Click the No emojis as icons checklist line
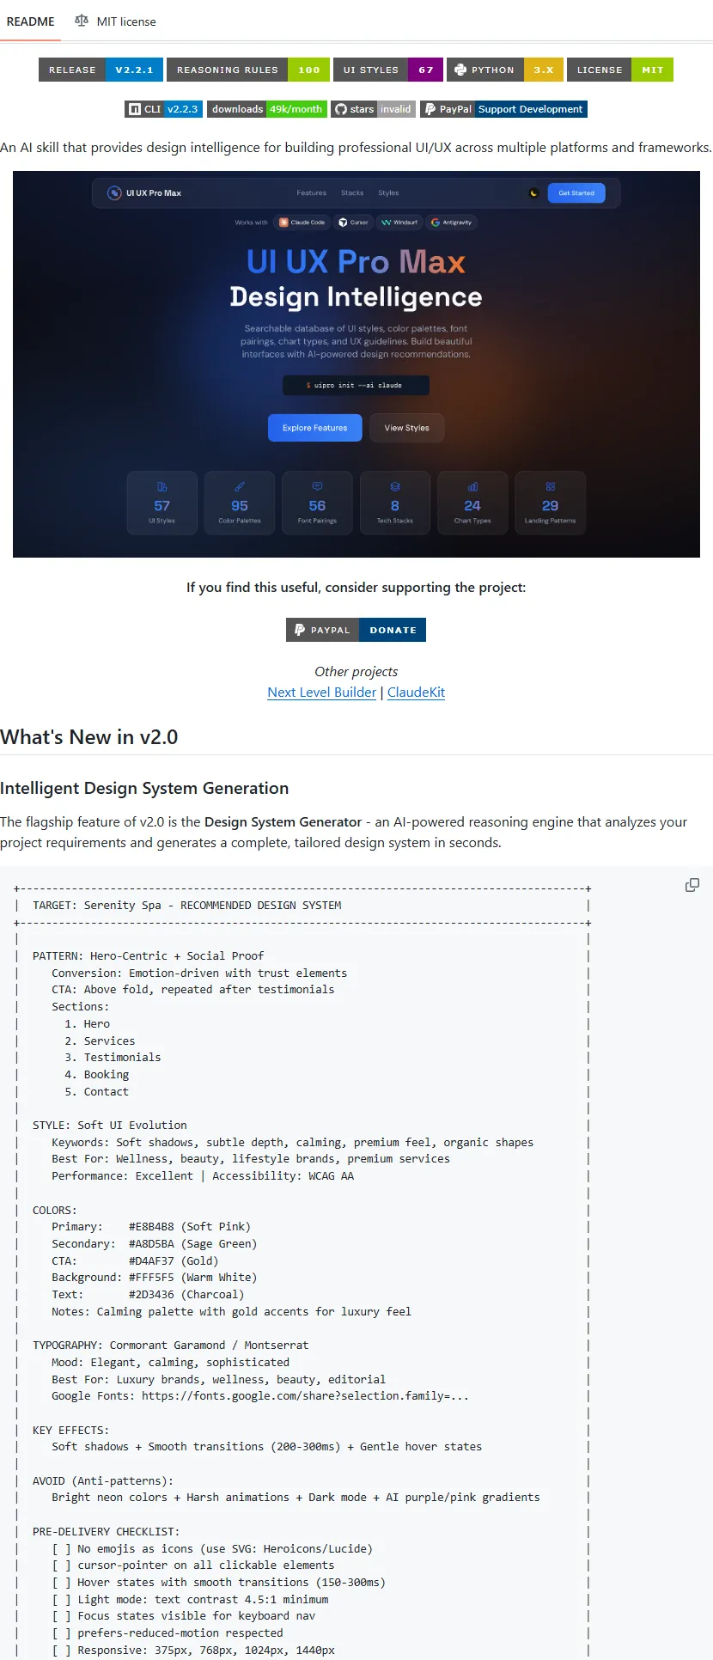Viewport: 713px width, 1660px height. click(212, 1549)
